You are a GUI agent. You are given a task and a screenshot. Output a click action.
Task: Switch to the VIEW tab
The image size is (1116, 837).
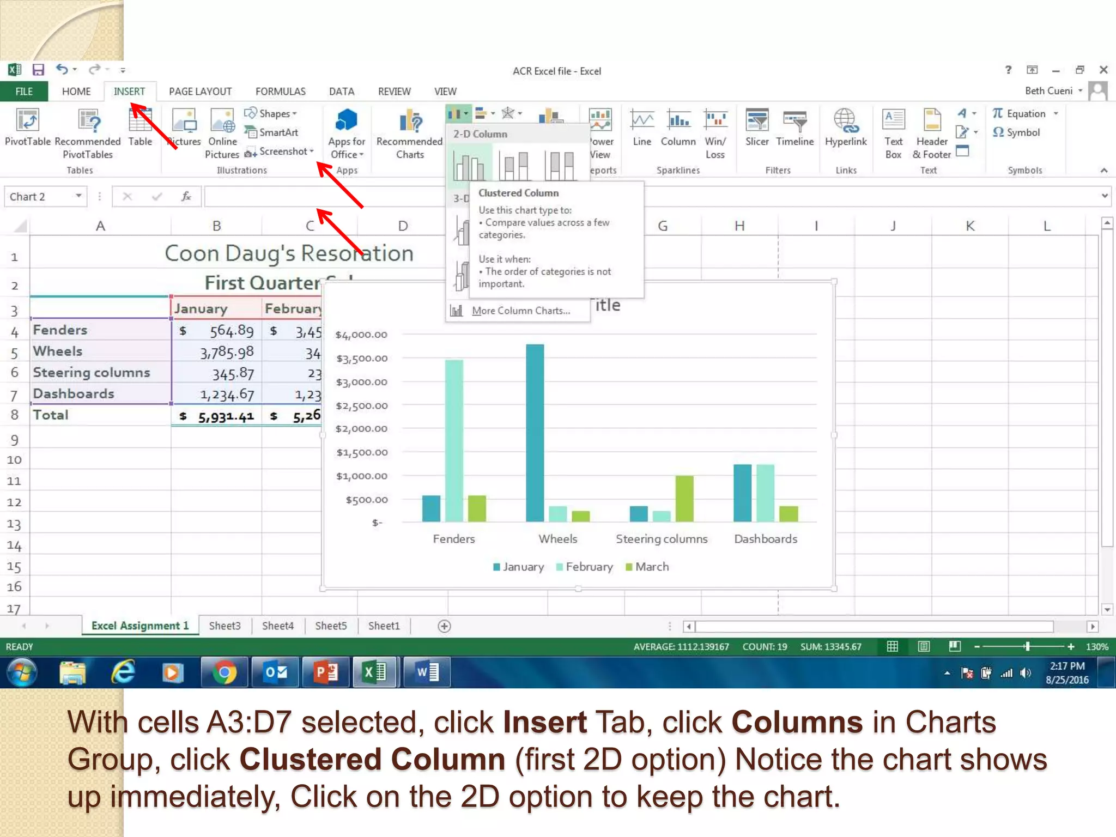[445, 92]
